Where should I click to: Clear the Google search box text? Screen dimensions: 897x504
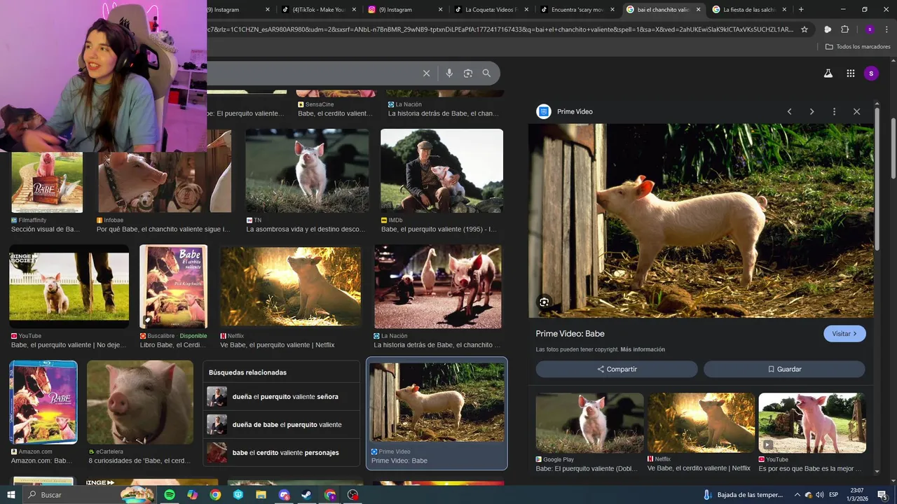[426, 73]
